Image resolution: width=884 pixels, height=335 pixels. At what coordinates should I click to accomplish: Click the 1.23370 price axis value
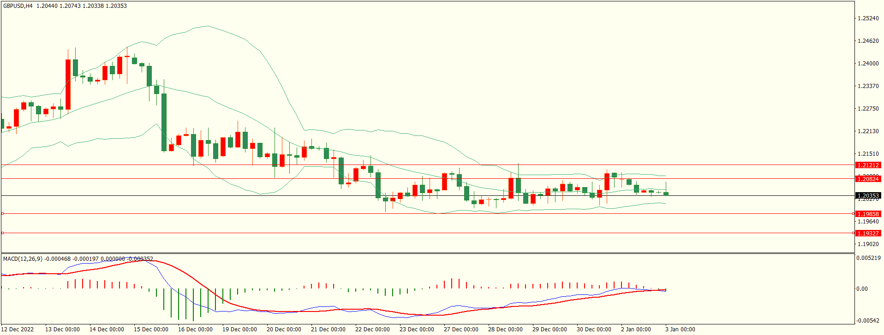(868, 86)
